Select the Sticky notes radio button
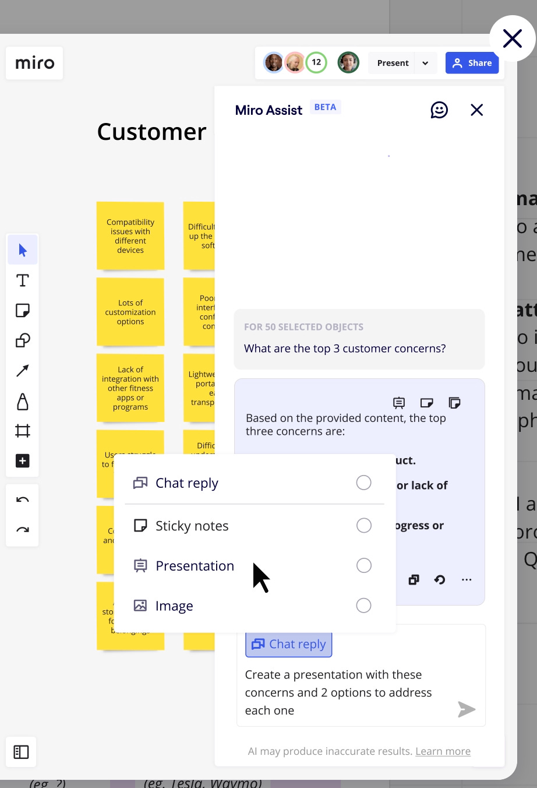 (364, 525)
